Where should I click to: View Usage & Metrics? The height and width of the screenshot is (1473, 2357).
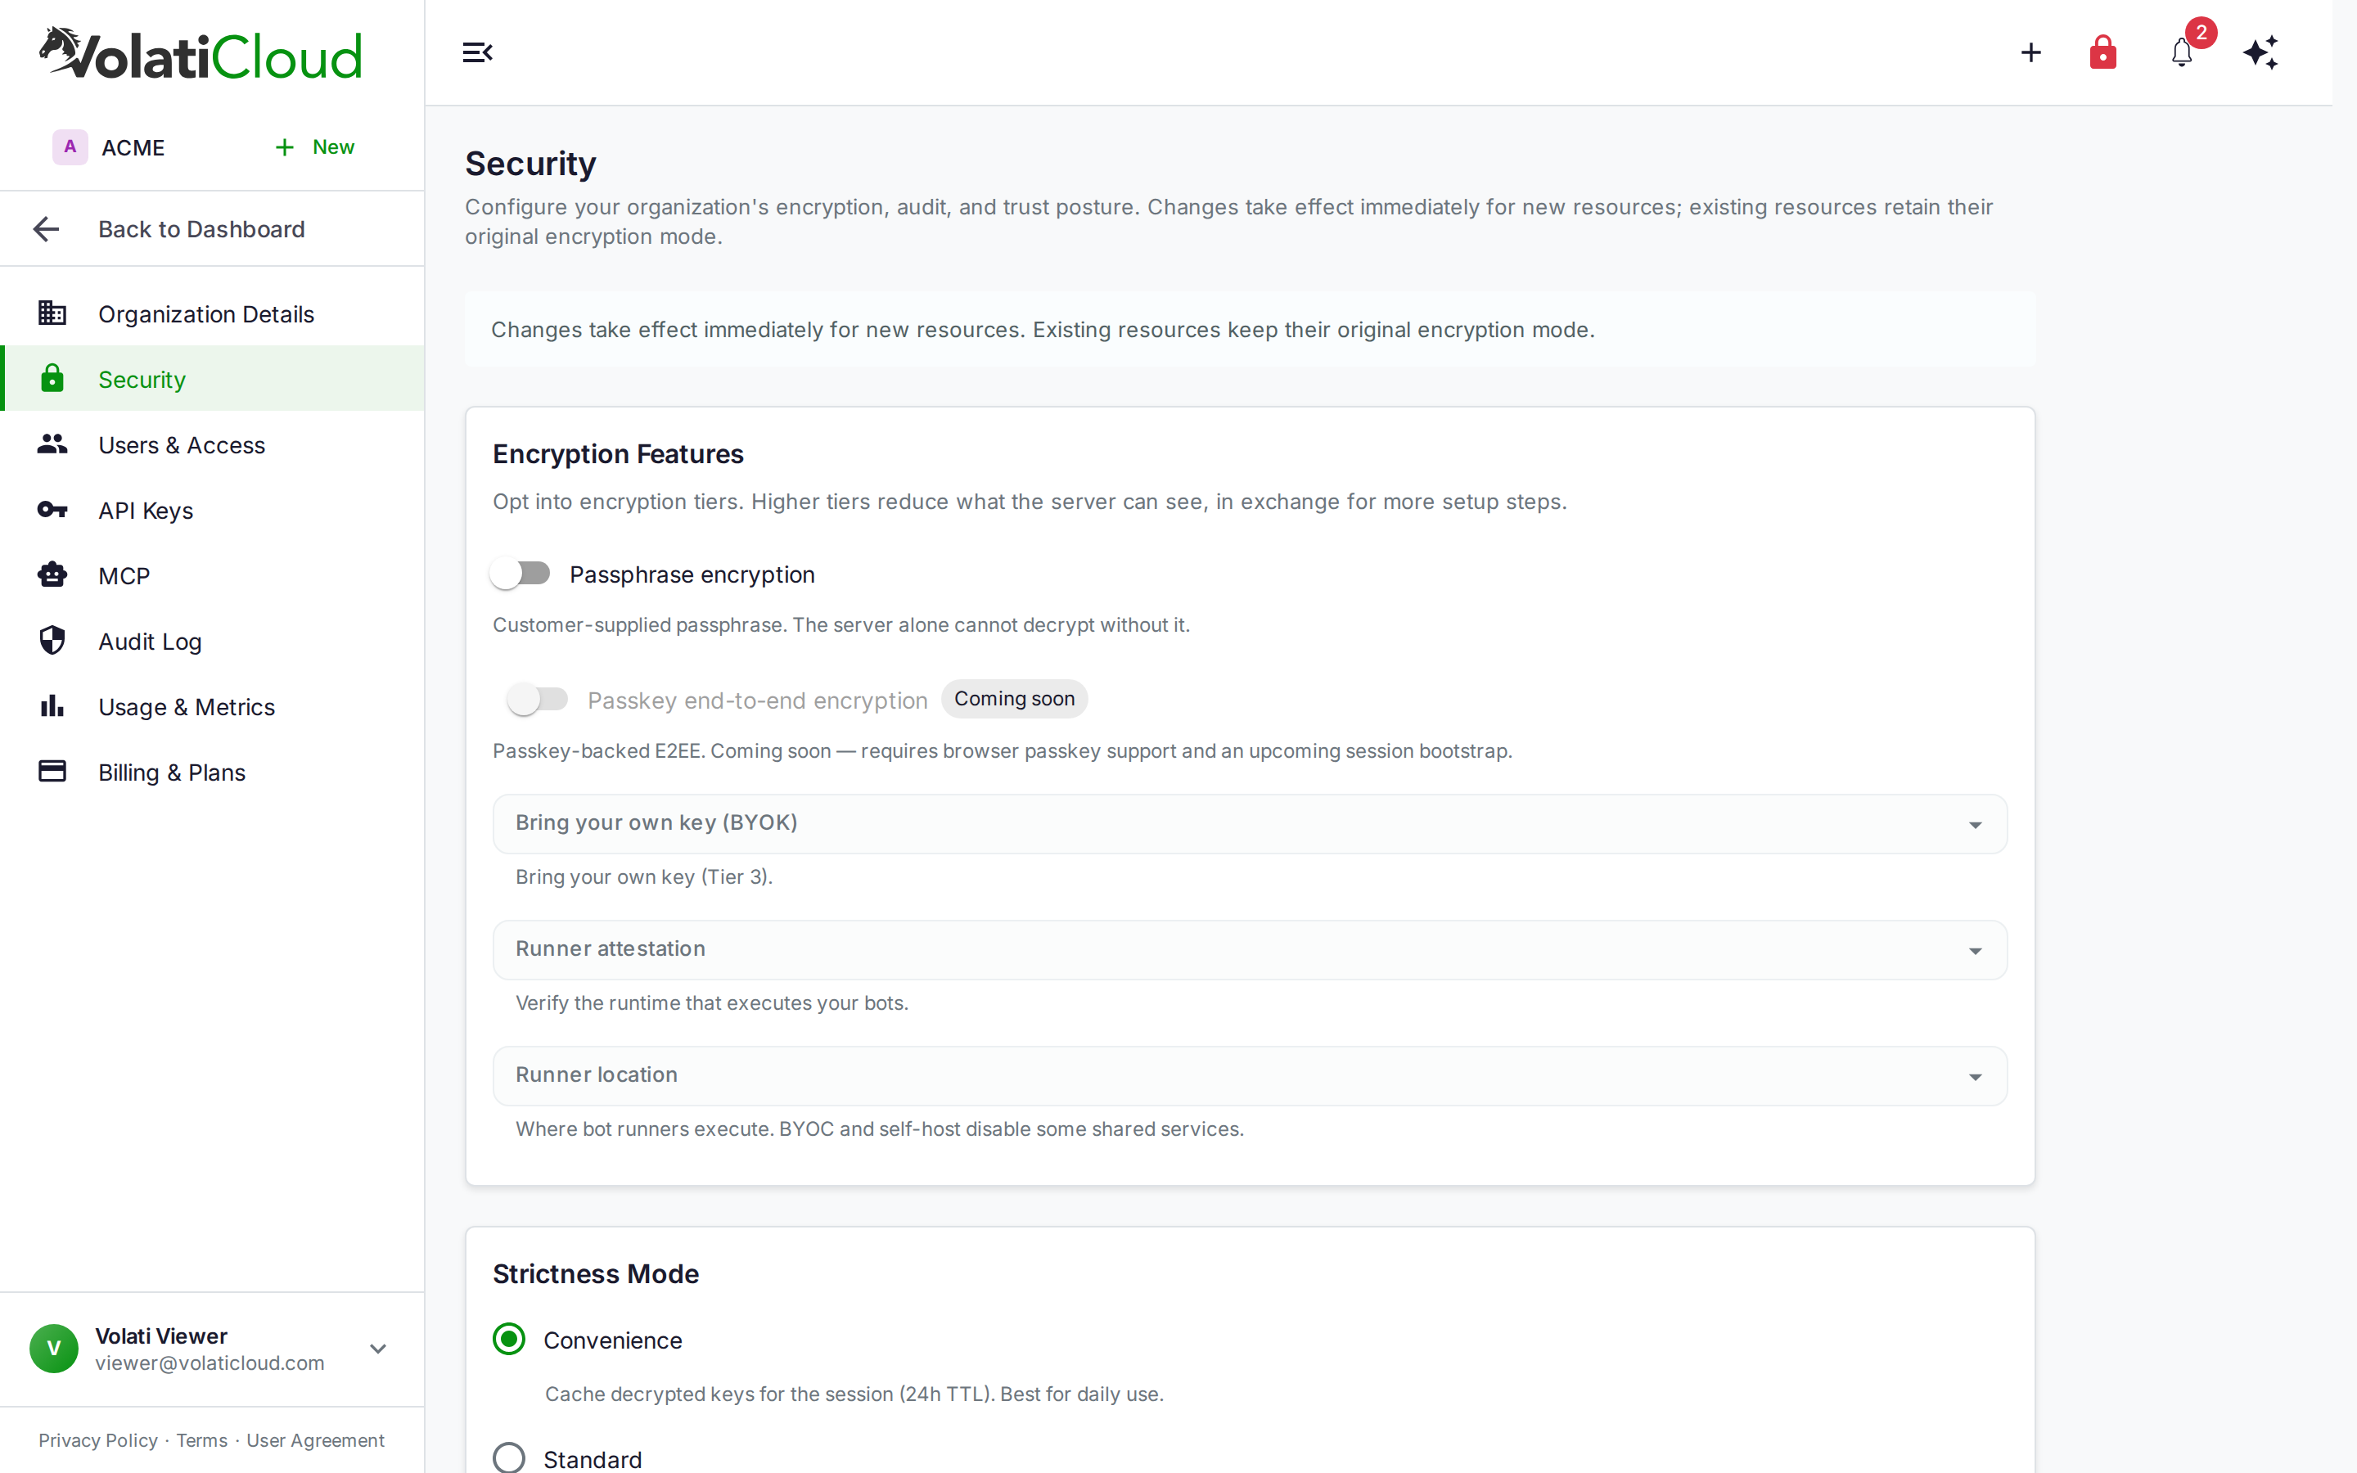click(x=212, y=706)
